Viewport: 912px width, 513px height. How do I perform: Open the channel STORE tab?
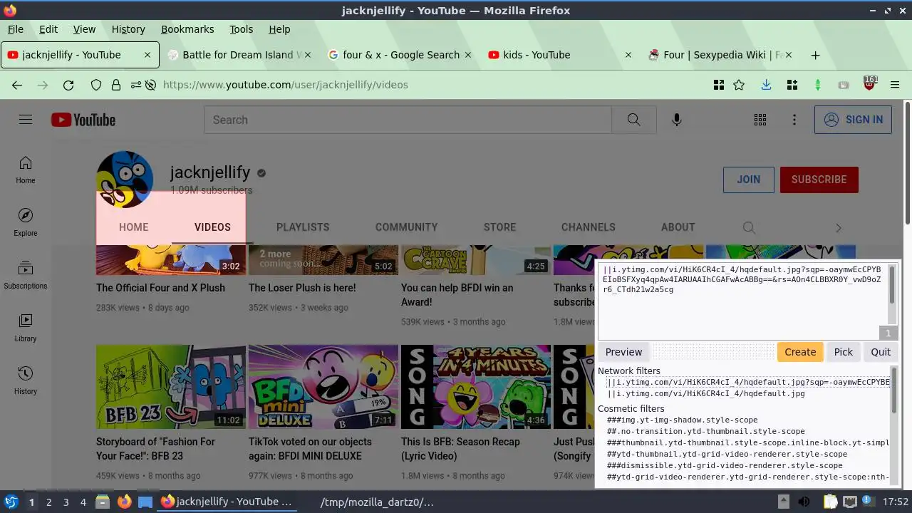(499, 227)
